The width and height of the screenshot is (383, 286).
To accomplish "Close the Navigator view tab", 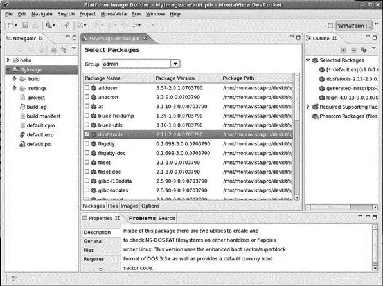I will (x=40, y=39).
